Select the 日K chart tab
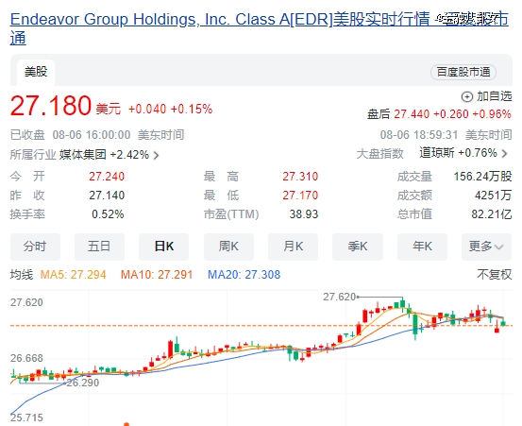 tap(164, 247)
